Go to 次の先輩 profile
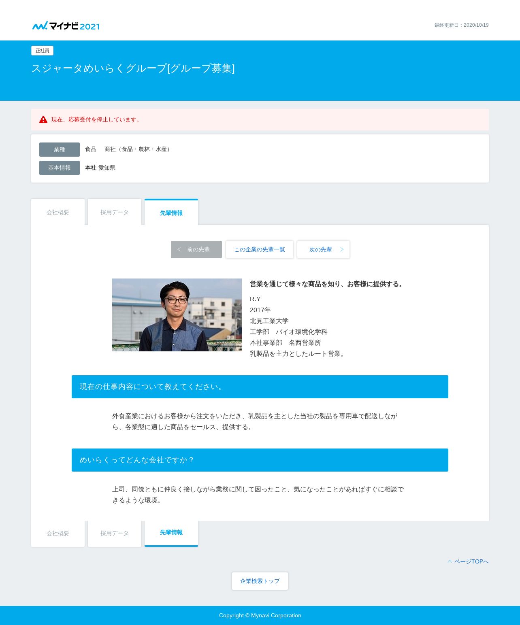 [324, 249]
